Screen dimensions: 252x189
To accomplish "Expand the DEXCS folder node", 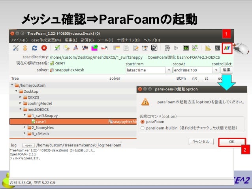I will [20, 97].
